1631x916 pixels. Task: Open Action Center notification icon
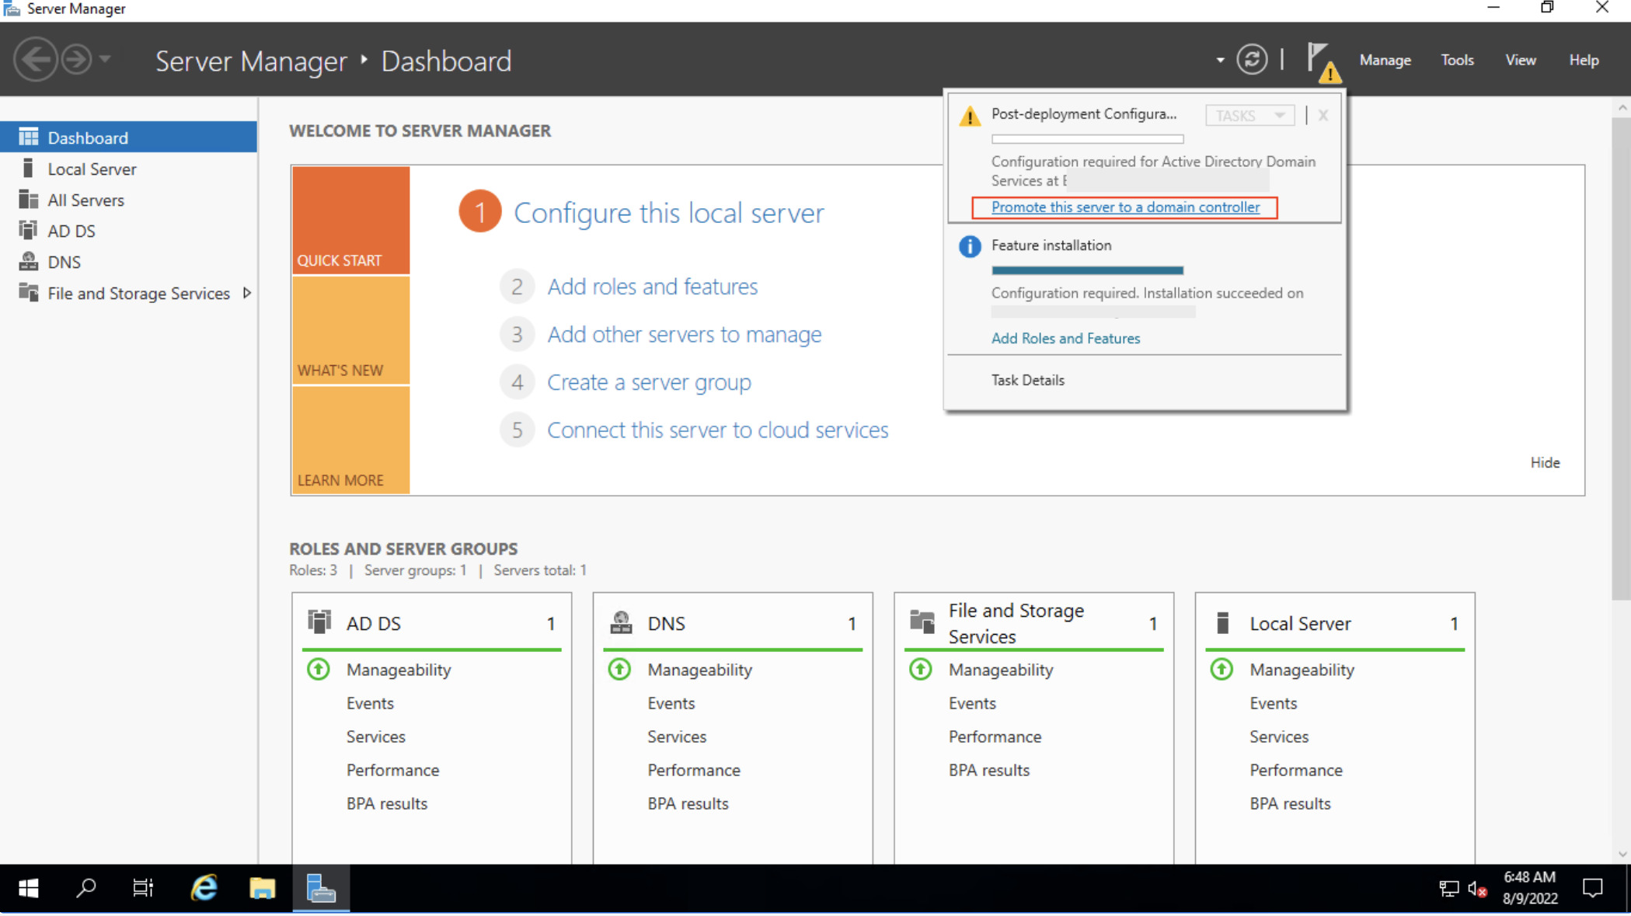tap(1592, 888)
